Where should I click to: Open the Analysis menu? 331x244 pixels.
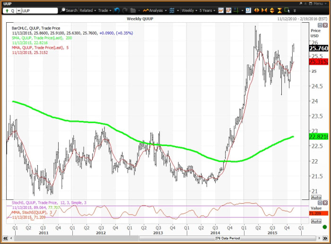point(155,10)
